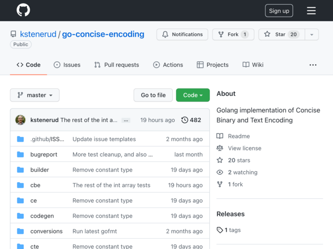This screenshot has height=249, width=333.
Task: Click the Go to file button
Action: click(153, 95)
